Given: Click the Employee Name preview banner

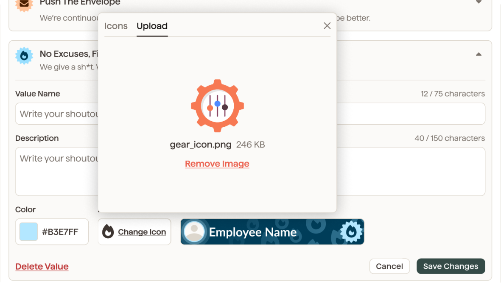Looking at the screenshot, I should point(272,232).
